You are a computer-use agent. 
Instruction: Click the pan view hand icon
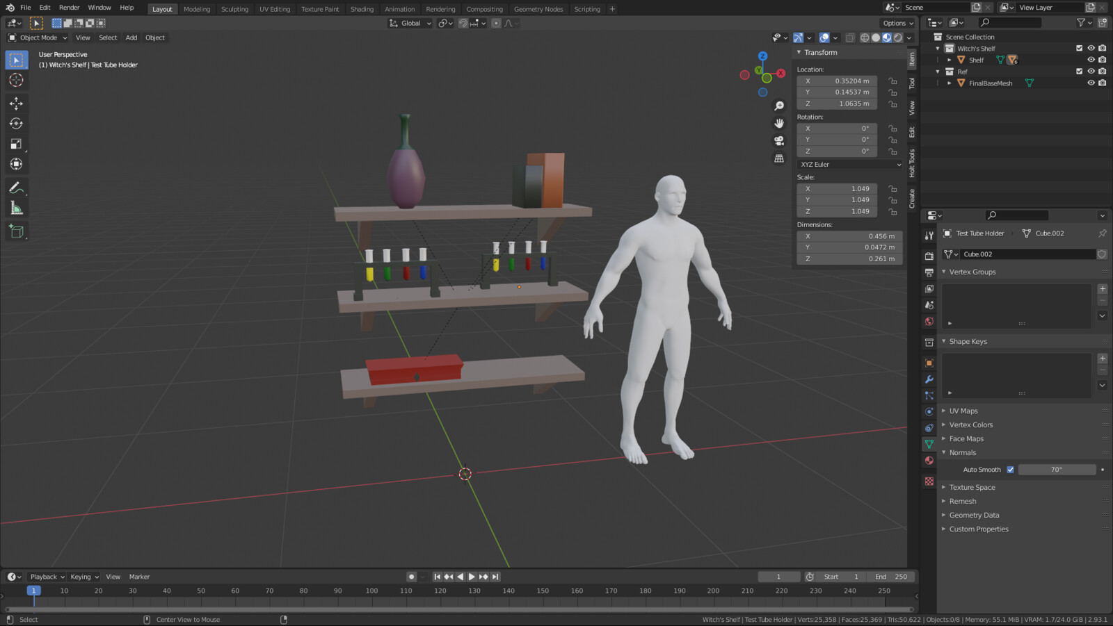(779, 123)
